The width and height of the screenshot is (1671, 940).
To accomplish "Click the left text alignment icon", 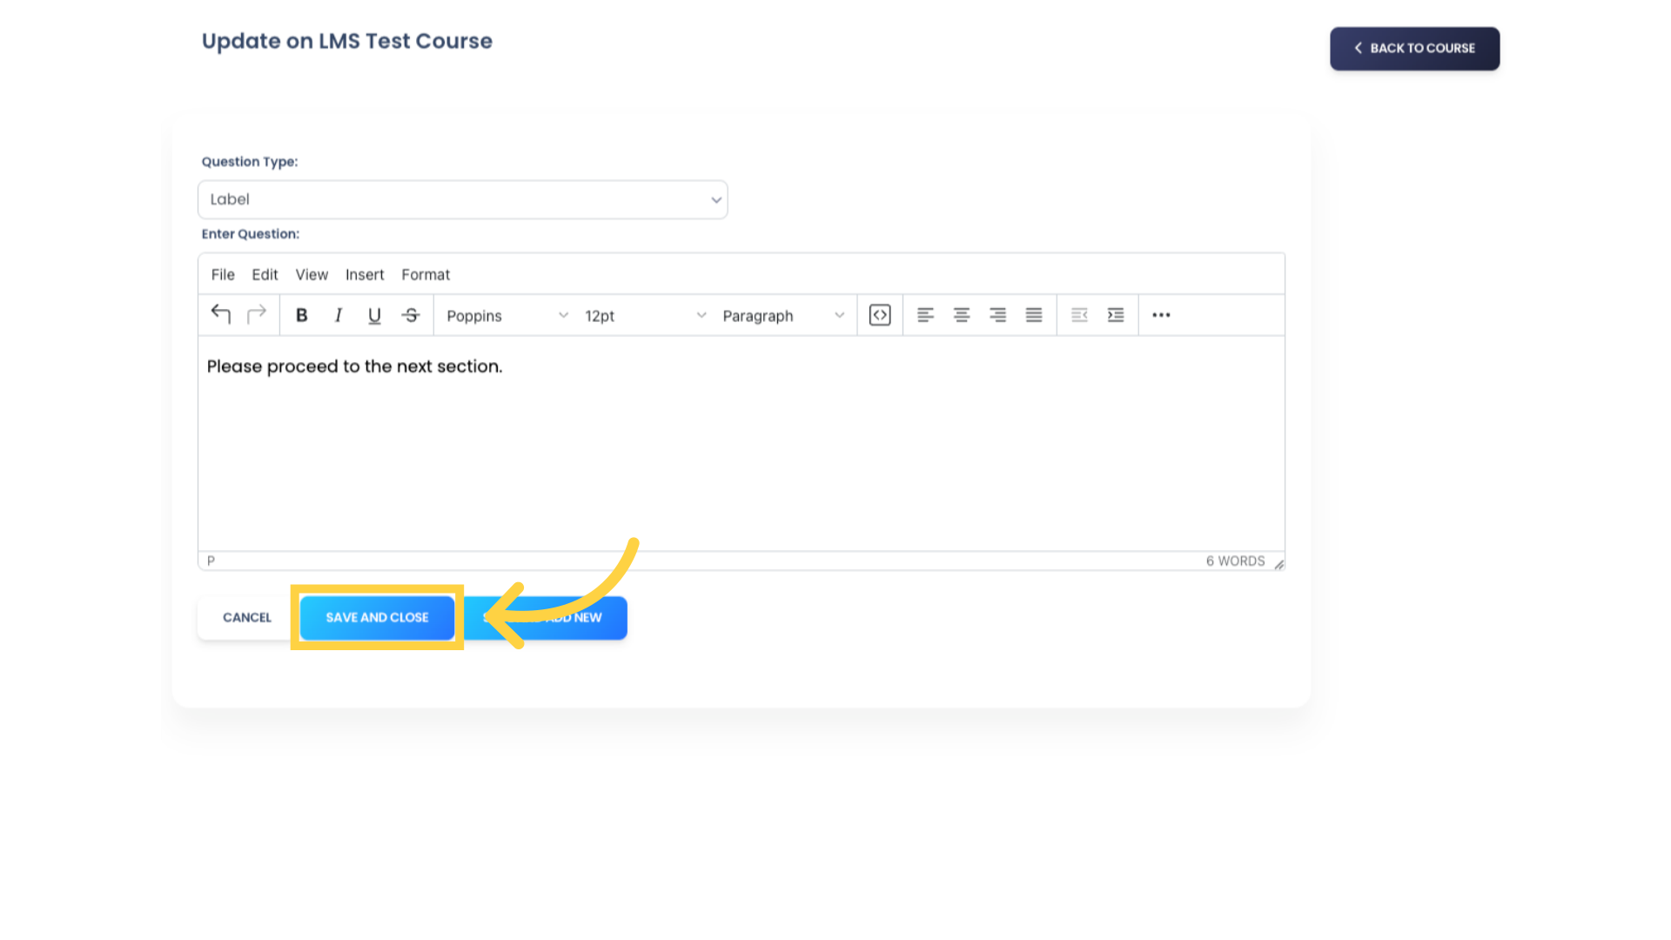I will pos(925,314).
